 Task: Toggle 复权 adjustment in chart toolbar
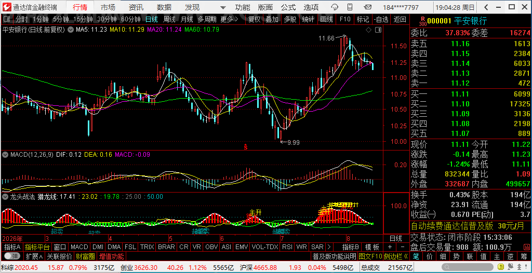(x=254, y=19)
